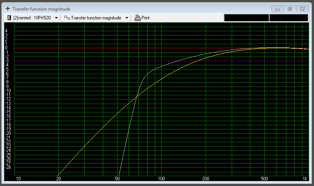Click the Transfer function magnitude toolbar label

(x=96, y=18)
